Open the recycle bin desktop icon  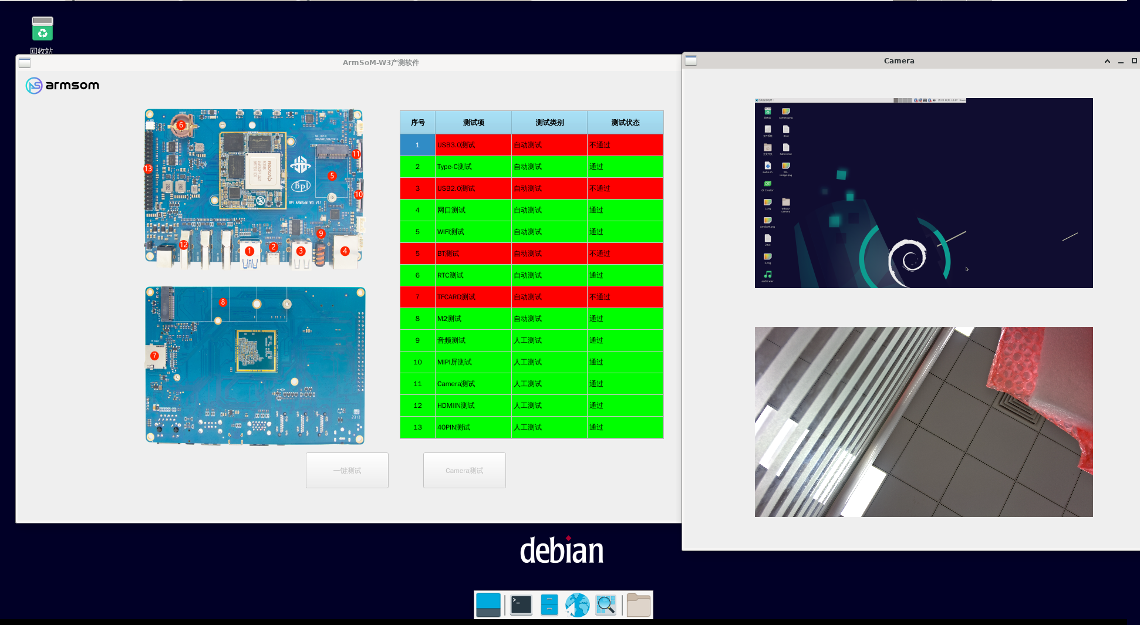(42, 29)
